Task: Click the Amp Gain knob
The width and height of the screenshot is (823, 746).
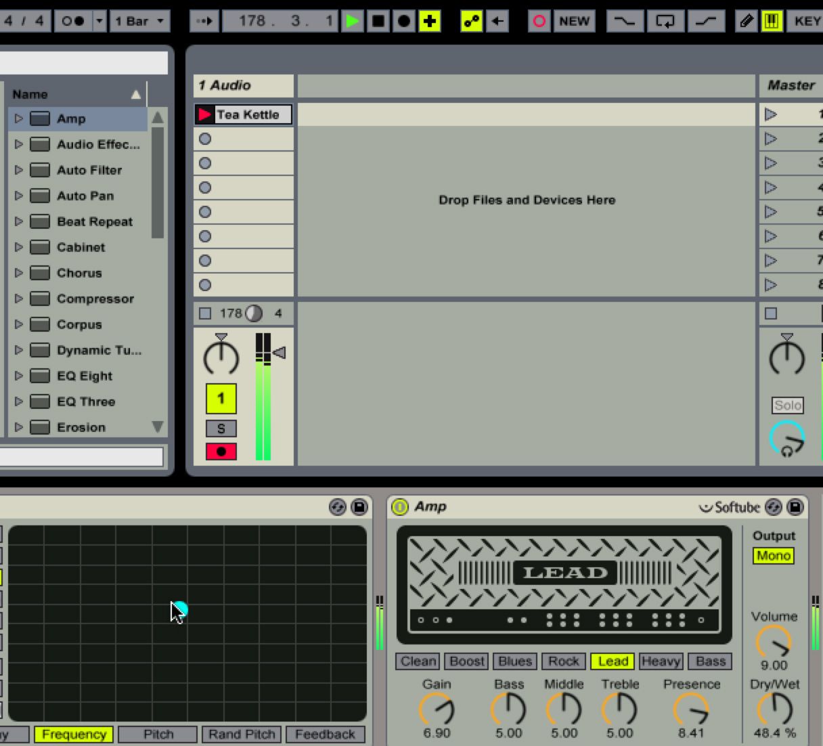Action: 437,709
